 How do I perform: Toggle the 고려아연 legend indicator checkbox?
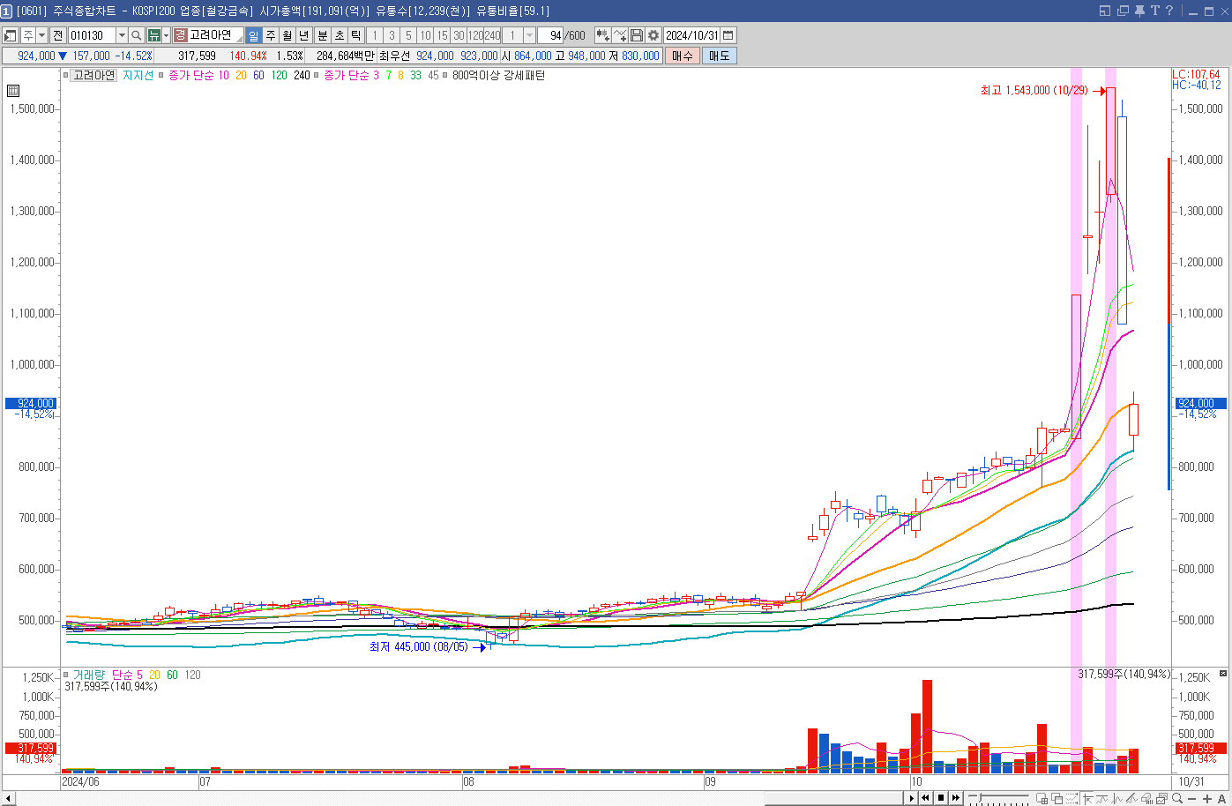tap(66, 75)
